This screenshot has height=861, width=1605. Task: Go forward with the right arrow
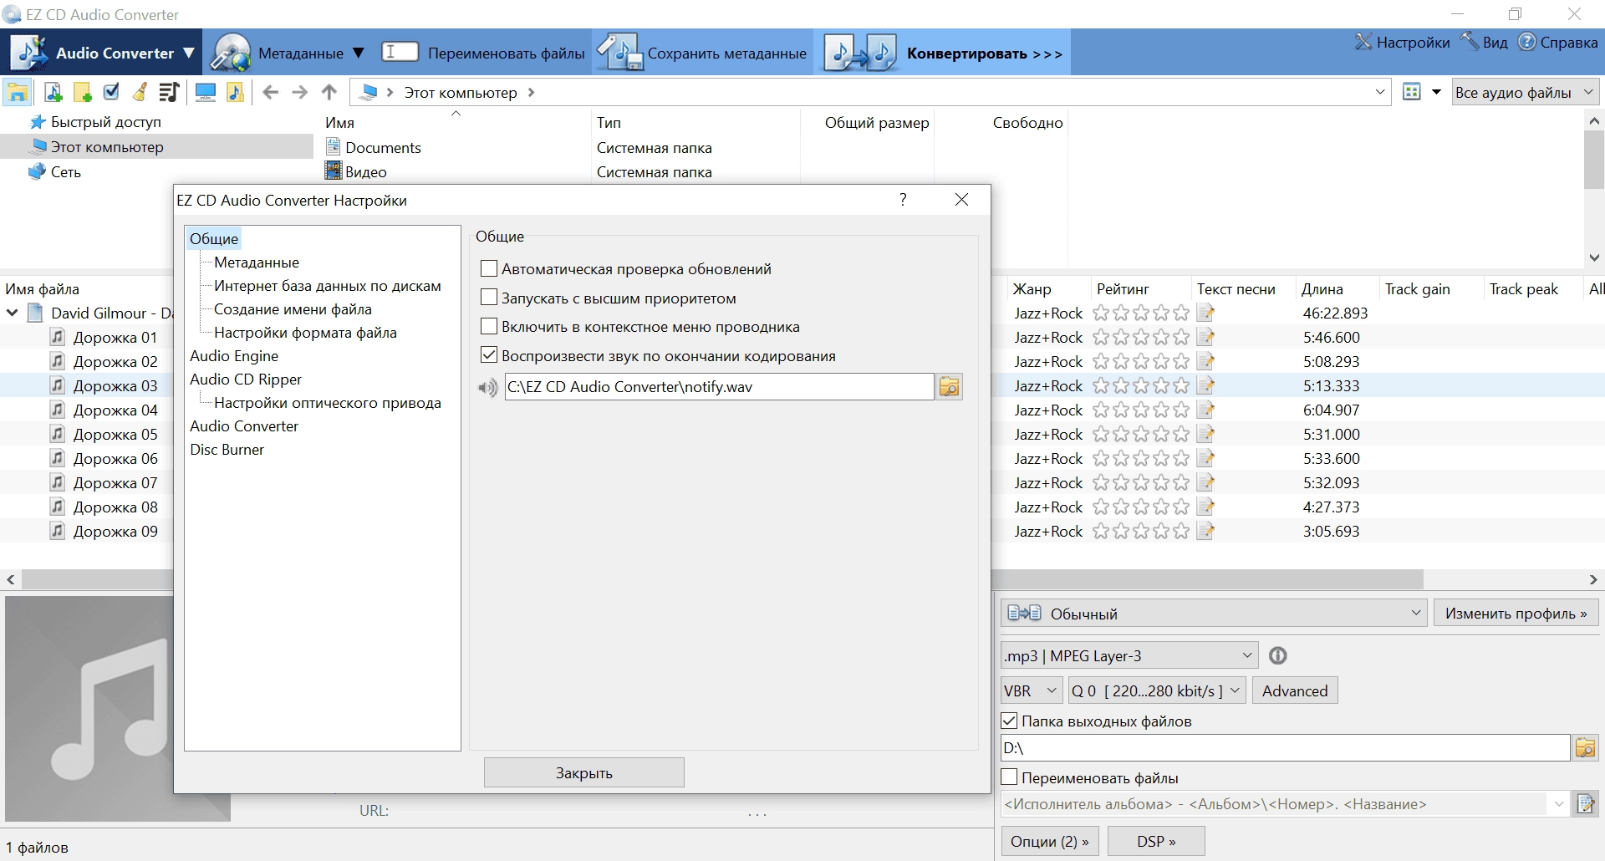tap(299, 92)
